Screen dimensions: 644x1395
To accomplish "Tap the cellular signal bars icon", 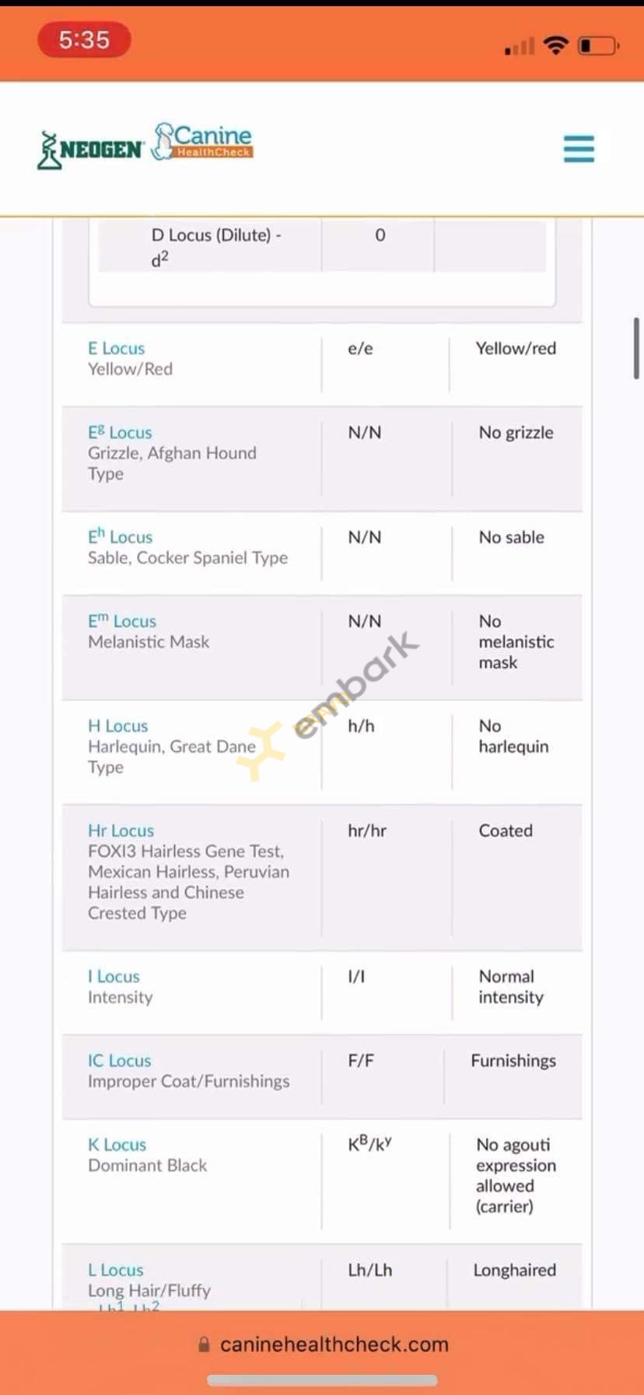I will point(520,47).
